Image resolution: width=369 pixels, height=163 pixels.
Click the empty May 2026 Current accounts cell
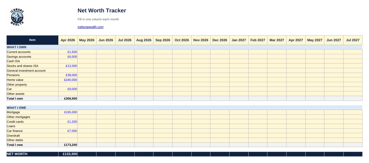pos(87,52)
